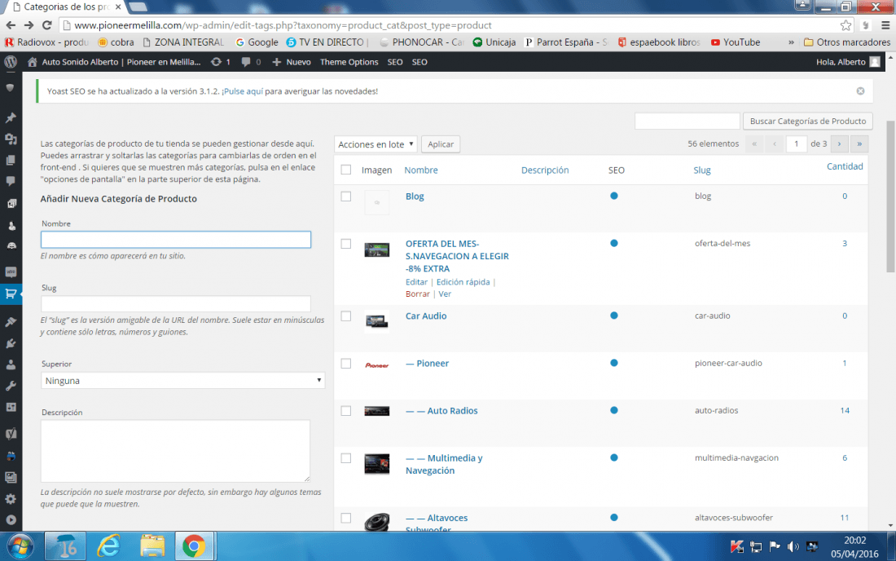The height and width of the screenshot is (561, 896).
Task: Open the Hola, Alberto account menu
Action: tap(848, 62)
